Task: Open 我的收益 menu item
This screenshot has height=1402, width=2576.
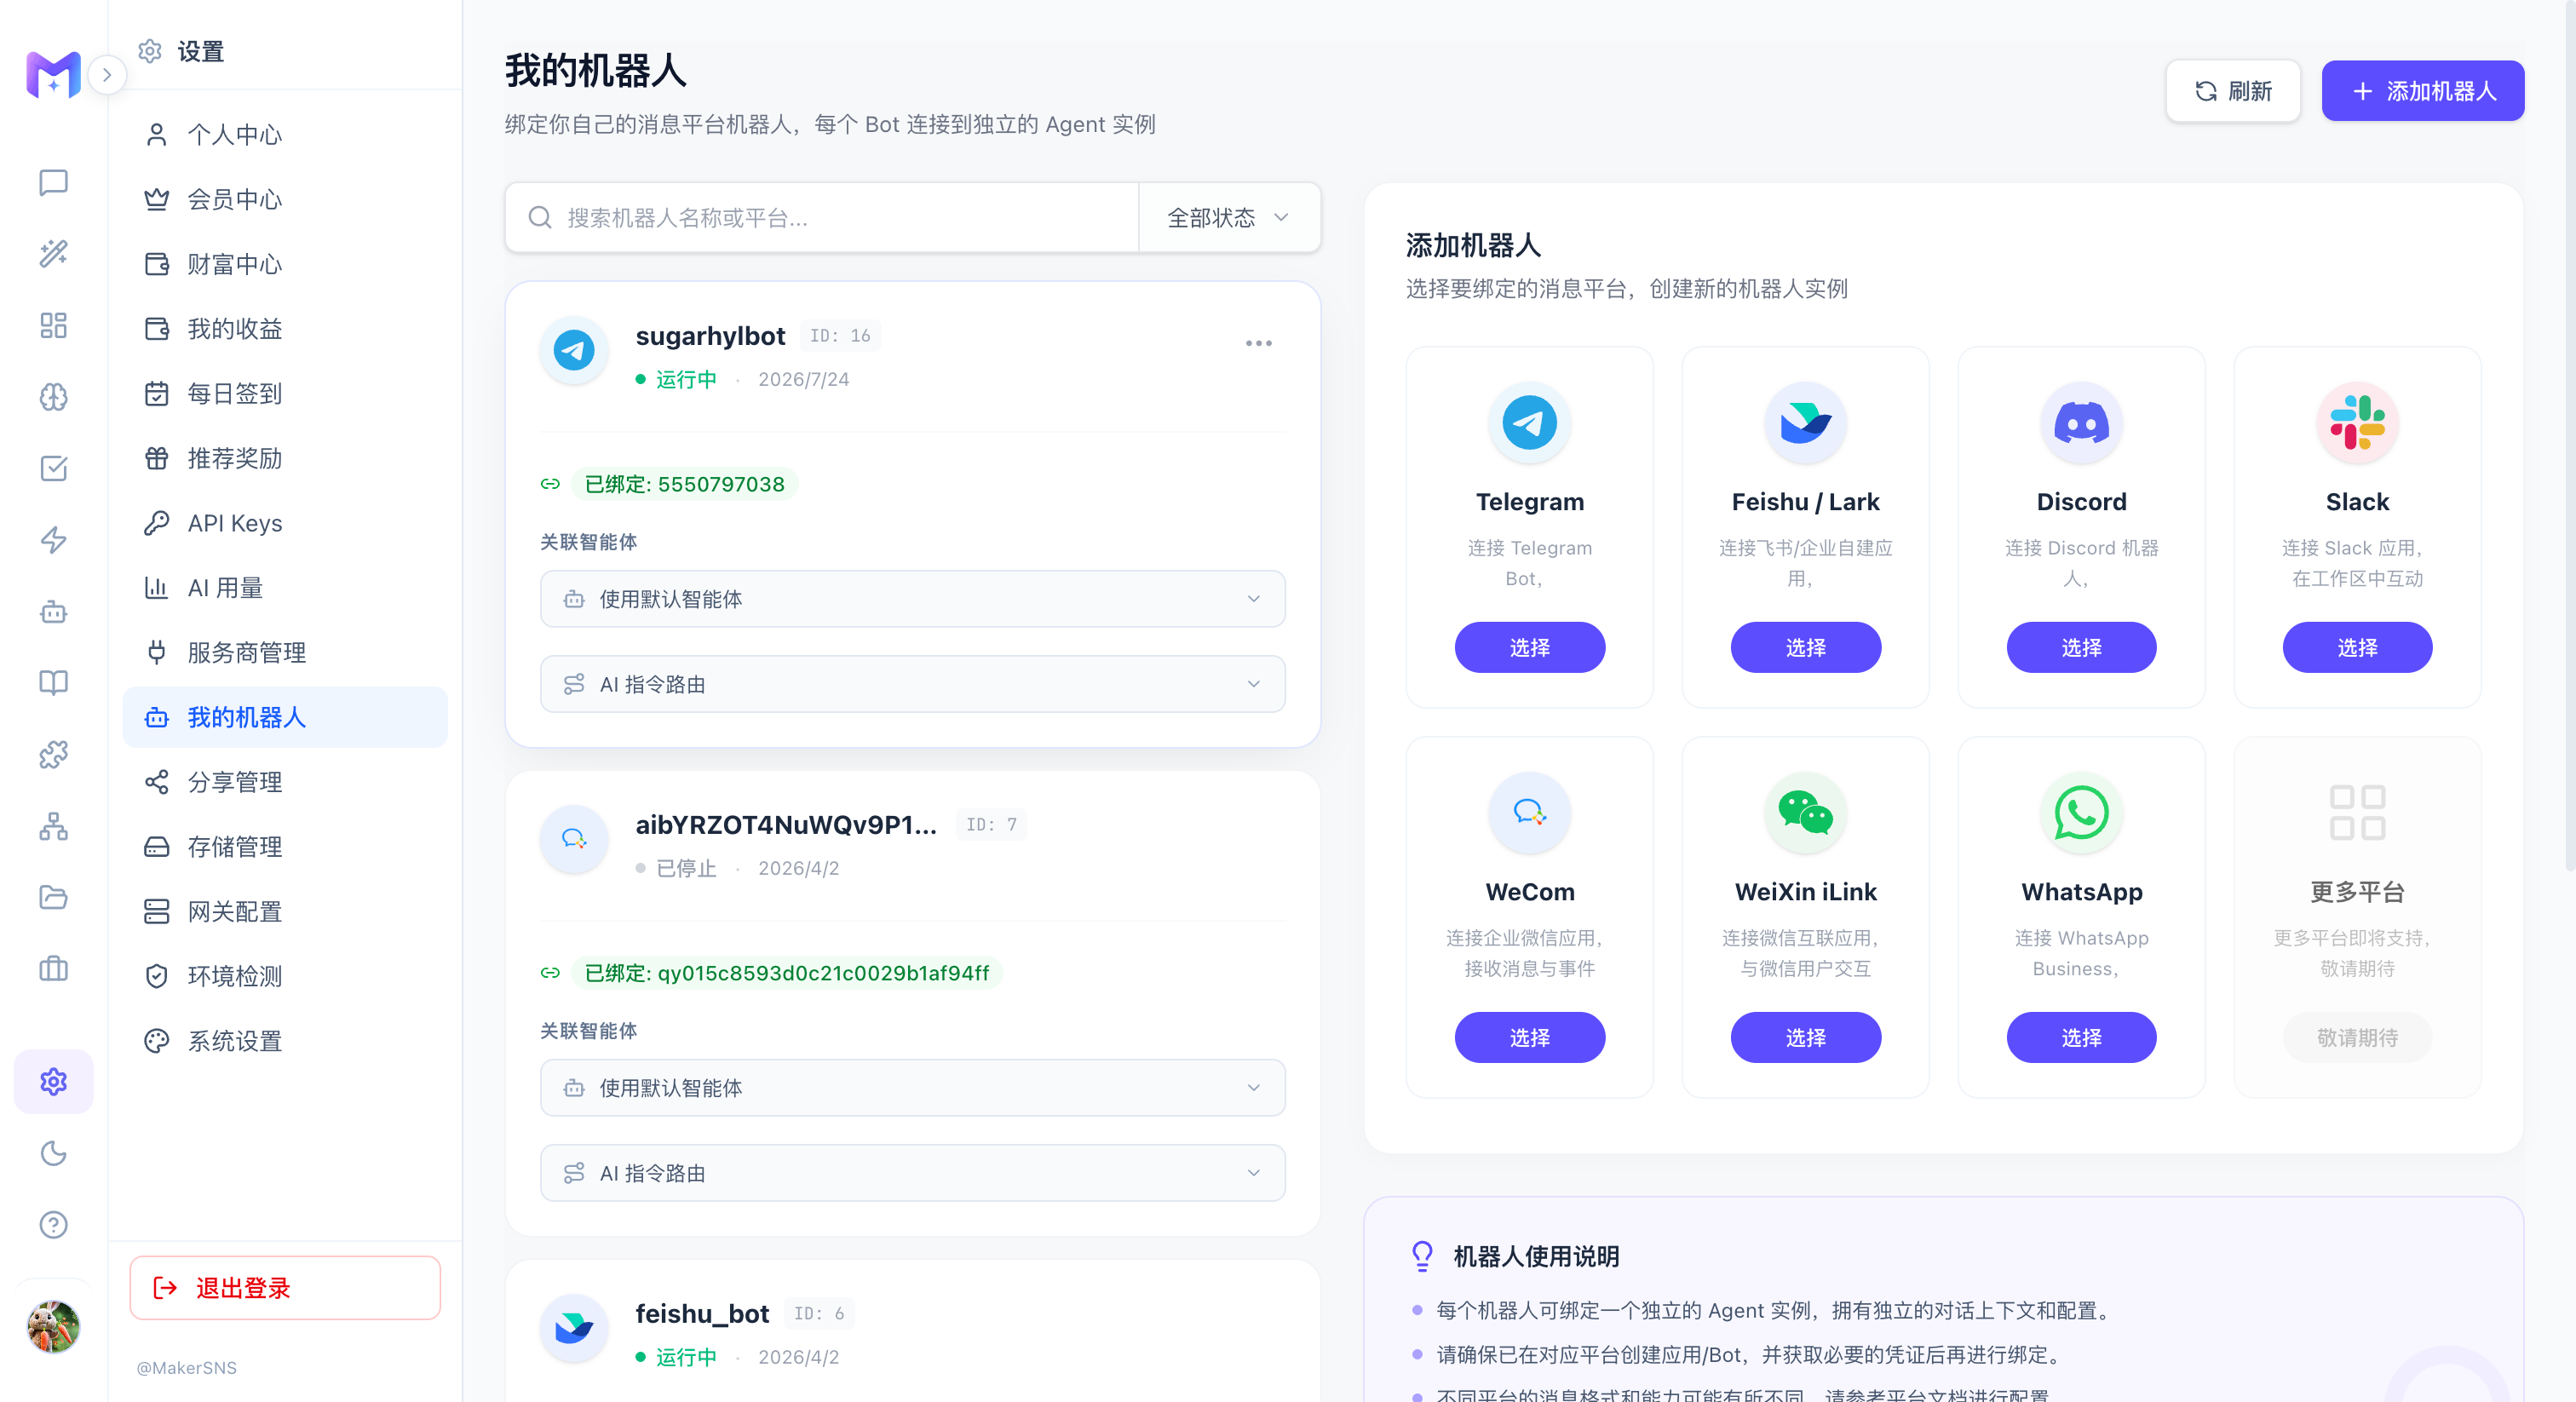Action: click(285, 329)
